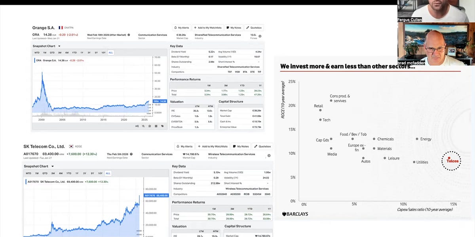
Task: Click the arrow icon at Orange header's right end
Action: pyautogui.click(x=260, y=36)
